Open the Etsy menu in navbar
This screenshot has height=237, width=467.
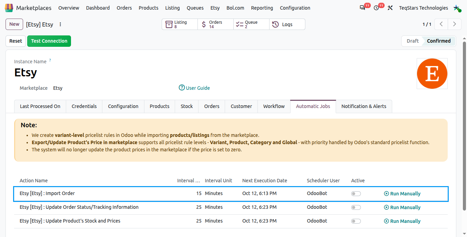tap(215, 8)
